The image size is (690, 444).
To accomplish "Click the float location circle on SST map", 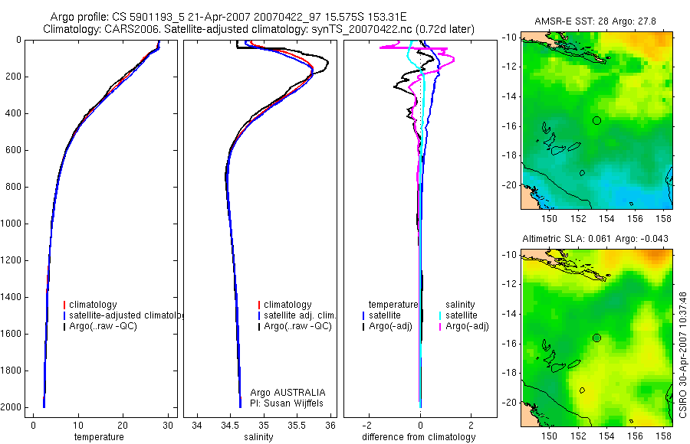I will (596, 120).
